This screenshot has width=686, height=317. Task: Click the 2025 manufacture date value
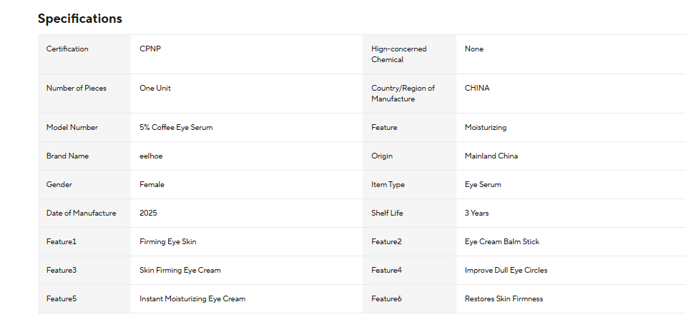(x=148, y=213)
